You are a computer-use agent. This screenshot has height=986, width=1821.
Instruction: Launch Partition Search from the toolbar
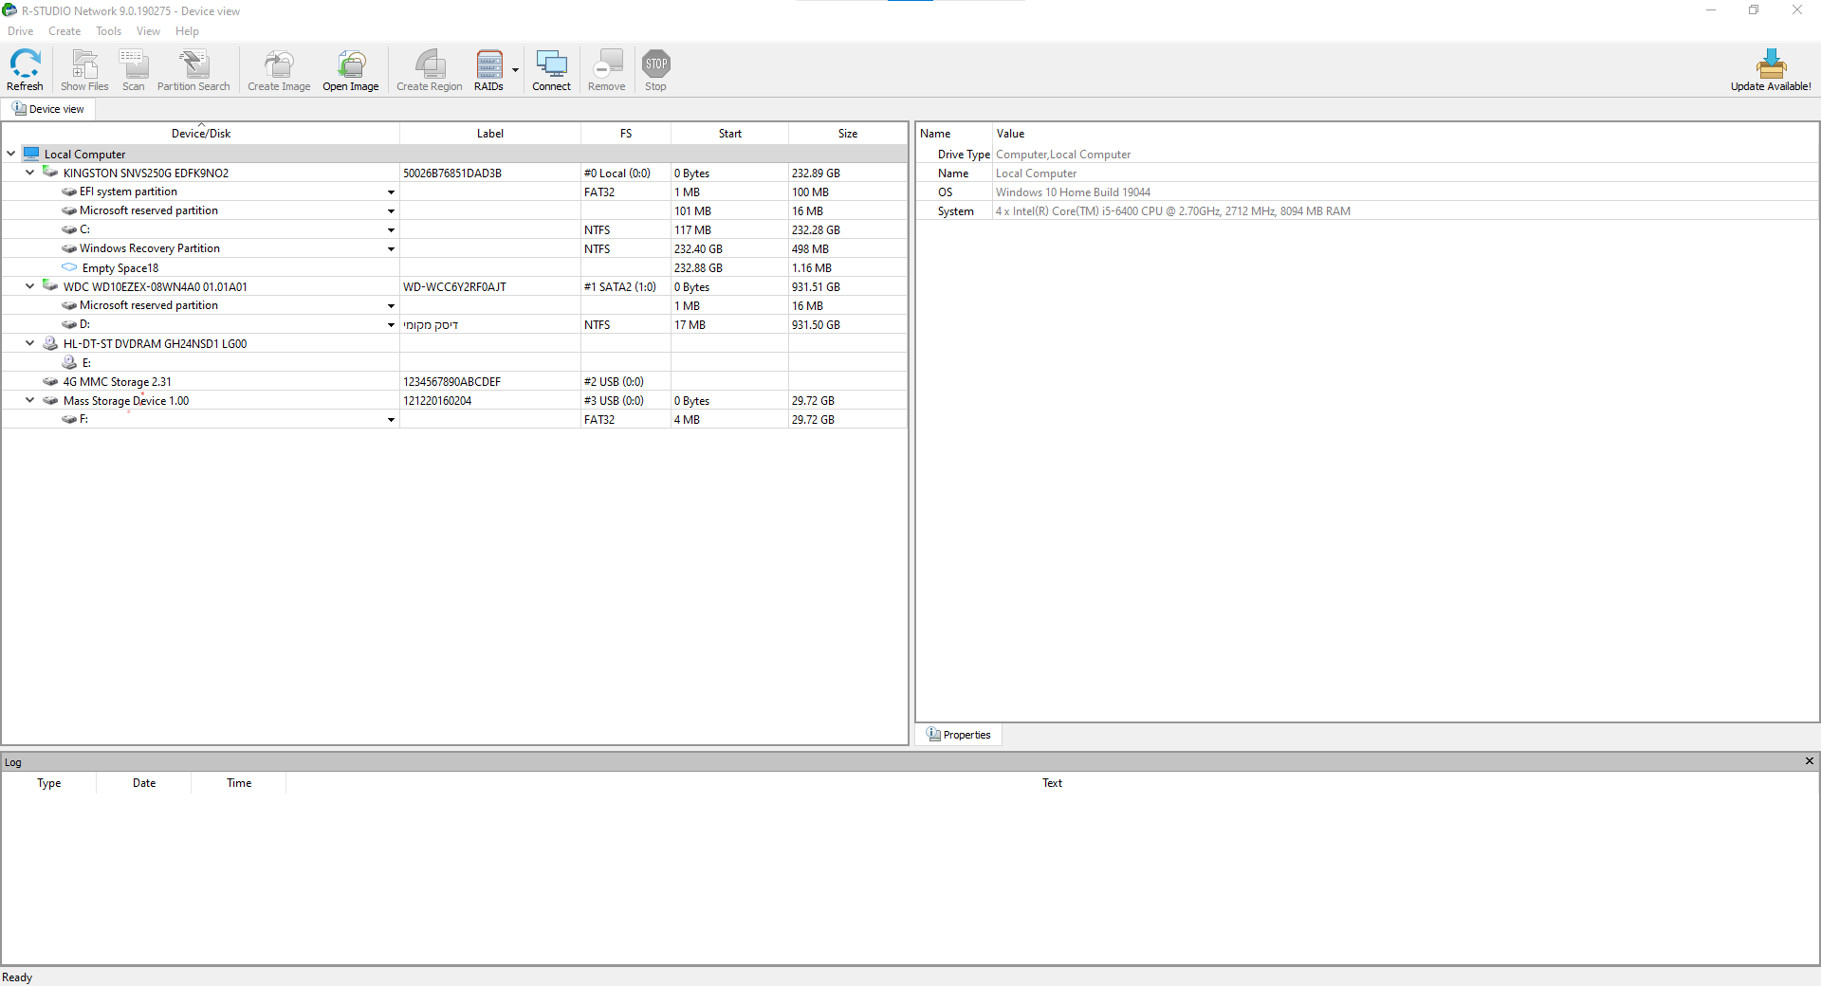coord(193,64)
